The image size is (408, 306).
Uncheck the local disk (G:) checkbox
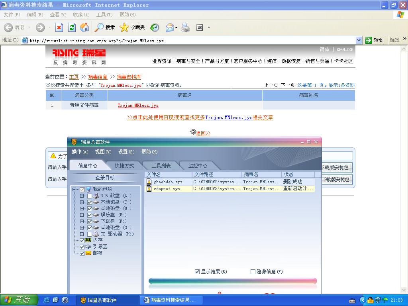(90, 228)
